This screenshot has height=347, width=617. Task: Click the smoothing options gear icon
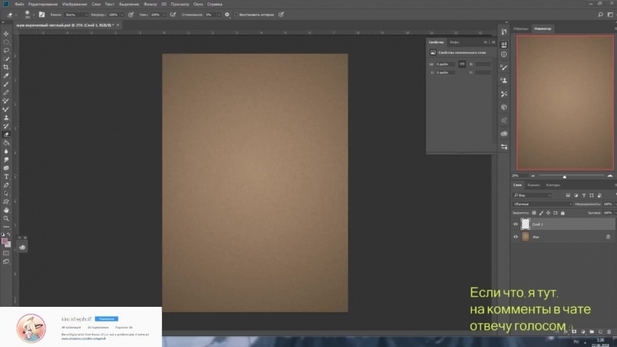point(227,15)
